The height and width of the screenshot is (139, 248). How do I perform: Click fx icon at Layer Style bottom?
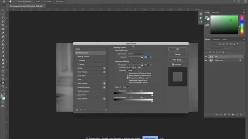point(77,110)
